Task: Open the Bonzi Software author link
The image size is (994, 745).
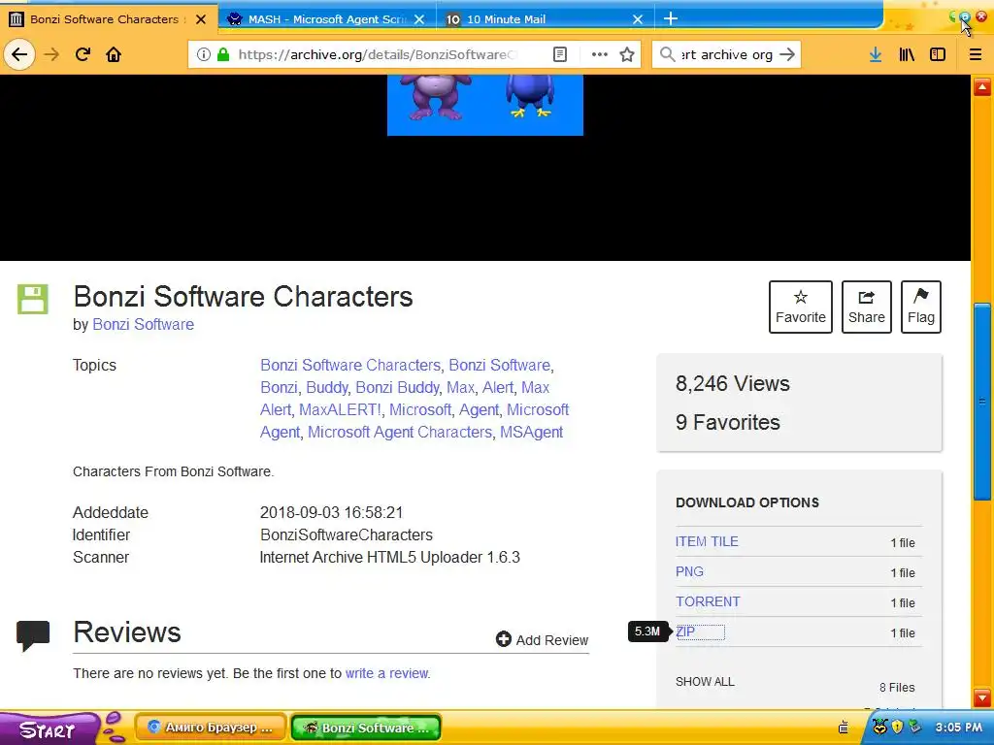Action: pos(144,324)
